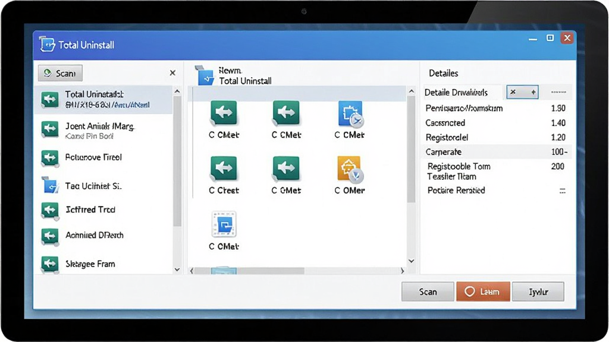Click the X inside the Details filter box
Image resolution: width=609 pixels, height=342 pixels.
click(513, 92)
